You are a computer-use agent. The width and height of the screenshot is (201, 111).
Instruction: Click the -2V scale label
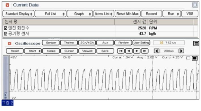pyautogui.click(x=13, y=98)
